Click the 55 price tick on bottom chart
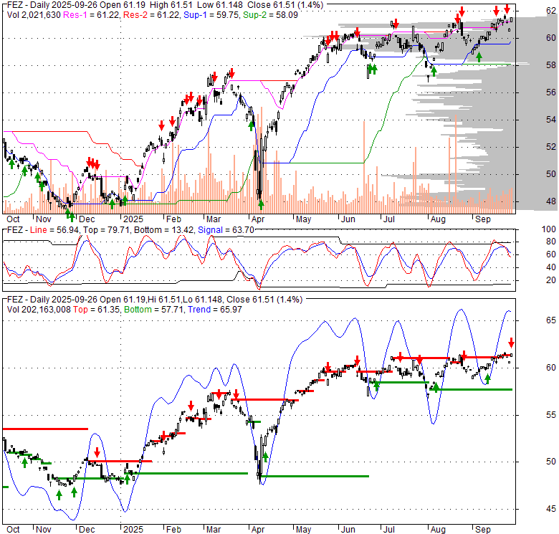Image resolution: width=559 pixels, height=534 pixels. point(551,415)
